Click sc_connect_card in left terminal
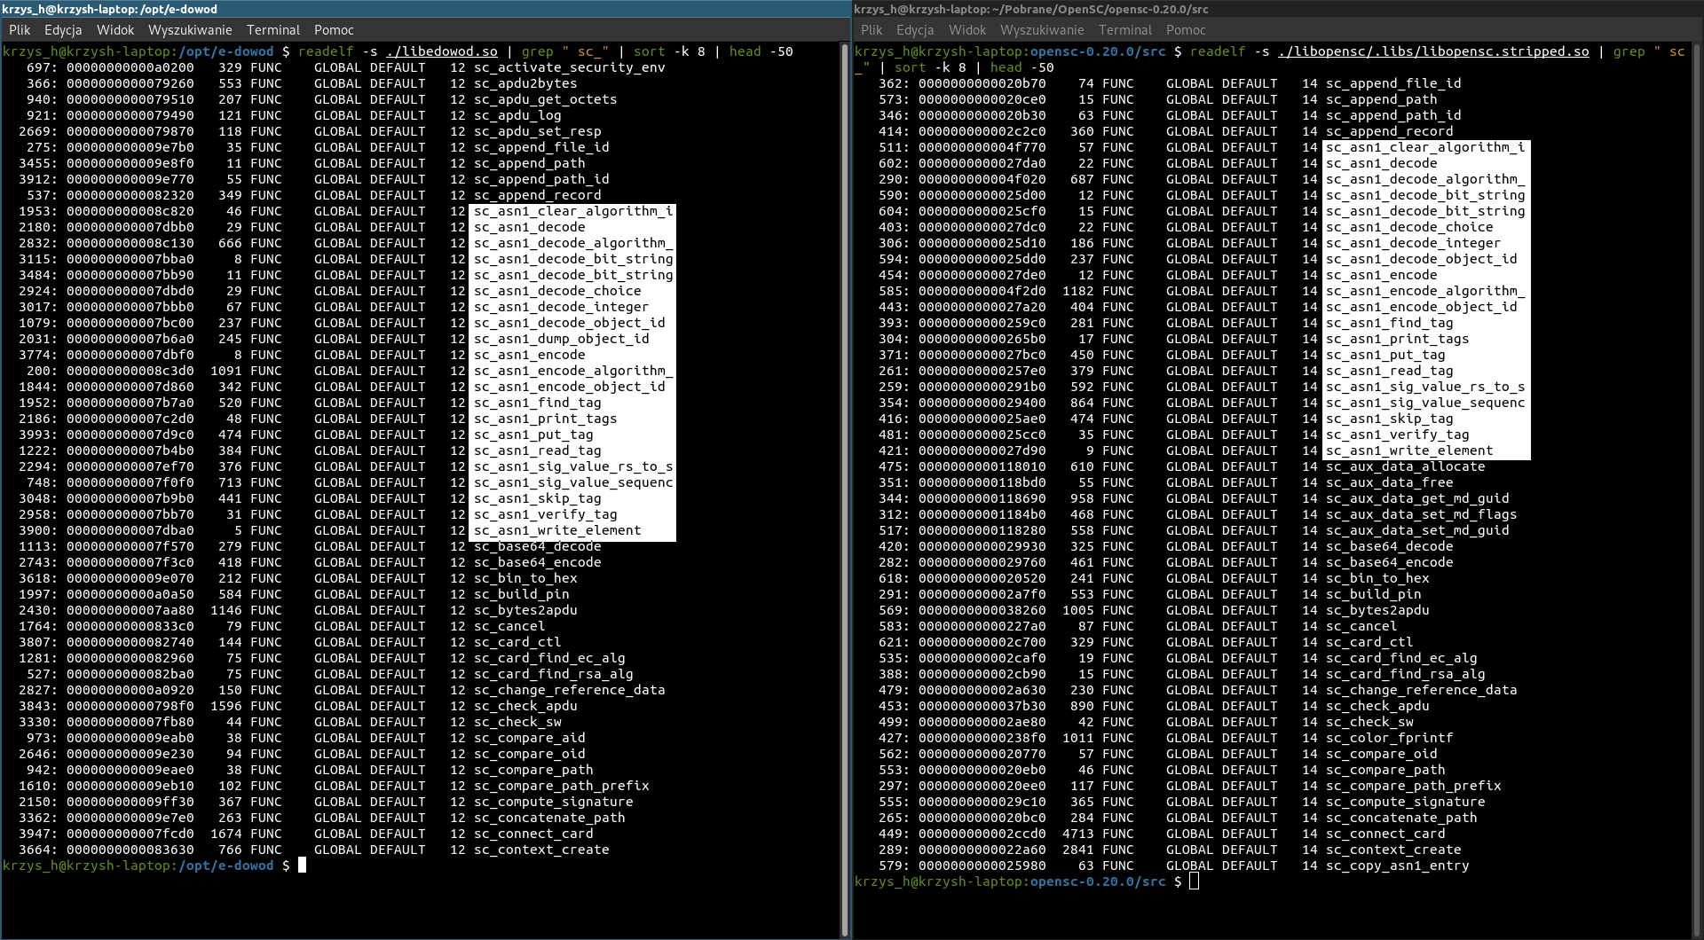 [x=533, y=834]
